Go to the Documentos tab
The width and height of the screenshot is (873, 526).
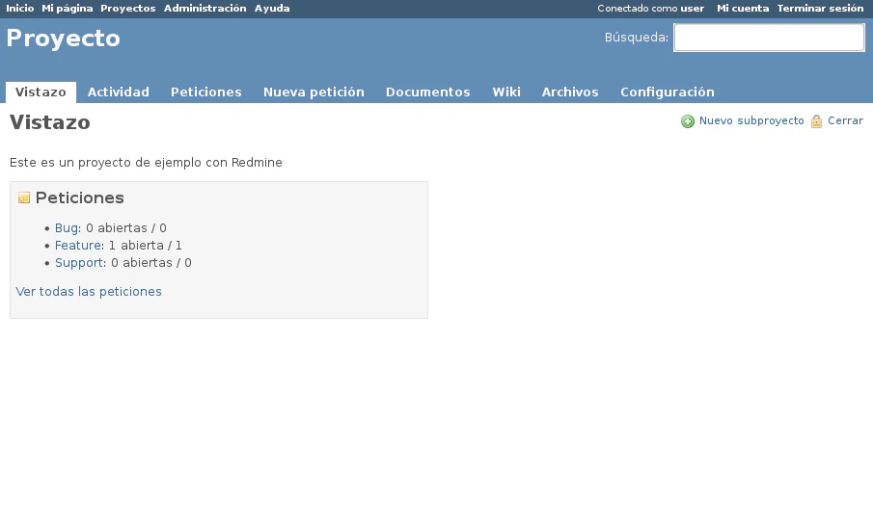click(427, 92)
